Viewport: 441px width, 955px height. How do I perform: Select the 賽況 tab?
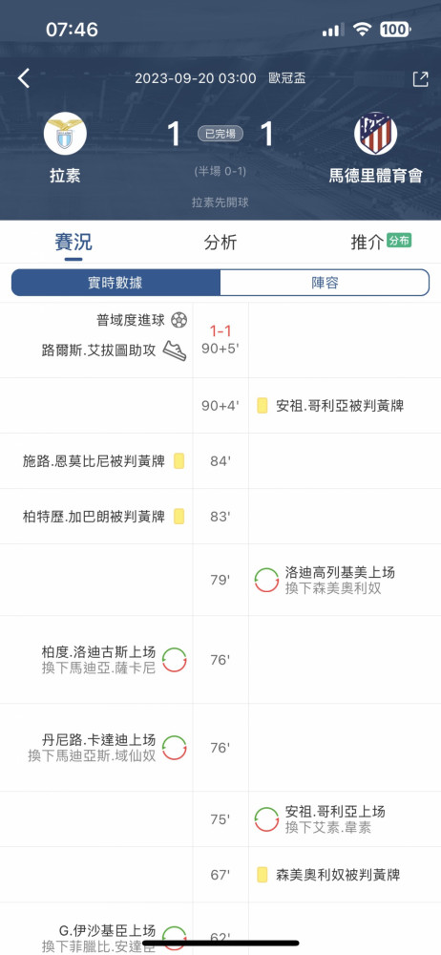click(73, 242)
